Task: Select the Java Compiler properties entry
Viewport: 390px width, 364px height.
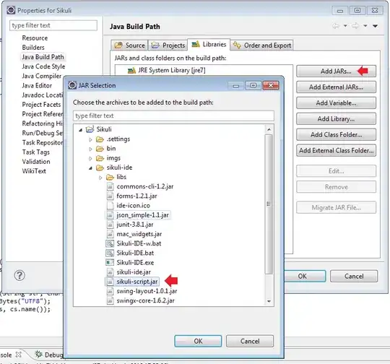Action: (42, 76)
